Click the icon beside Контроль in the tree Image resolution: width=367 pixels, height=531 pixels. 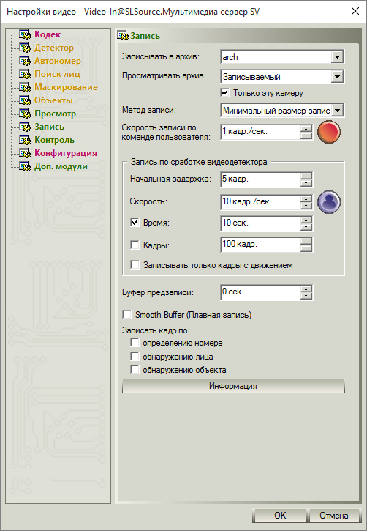[x=25, y=140]
